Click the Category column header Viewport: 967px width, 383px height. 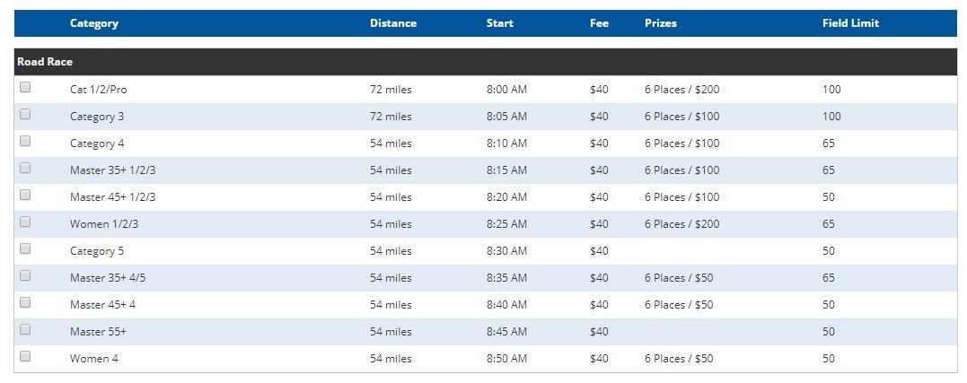pyautogui.click(x=93, y=23)
